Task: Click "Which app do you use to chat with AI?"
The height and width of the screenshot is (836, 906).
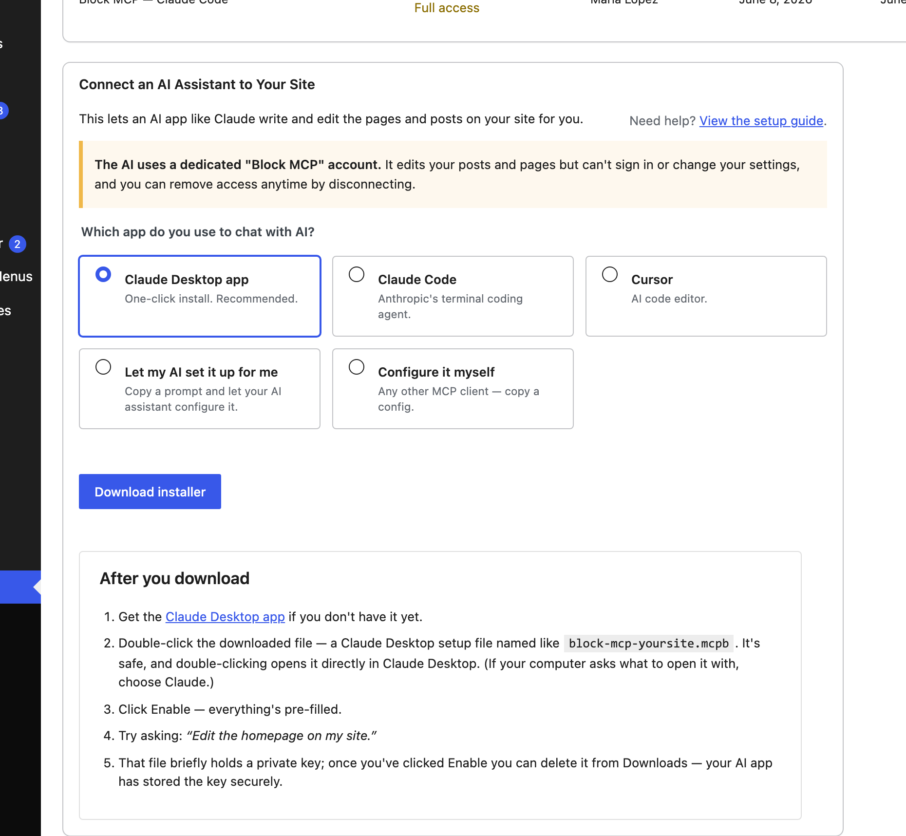Action: tap(198, 232)
